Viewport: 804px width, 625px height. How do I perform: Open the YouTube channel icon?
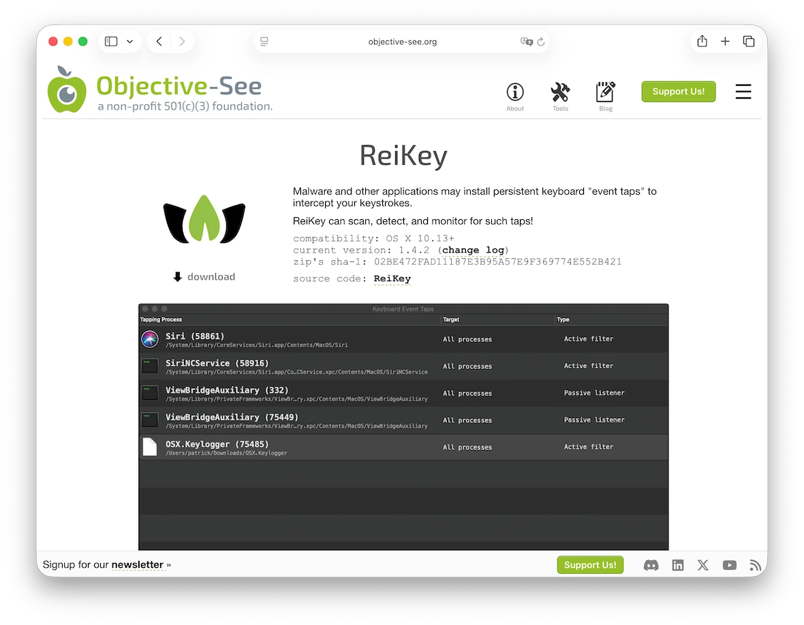coord(729,564)
